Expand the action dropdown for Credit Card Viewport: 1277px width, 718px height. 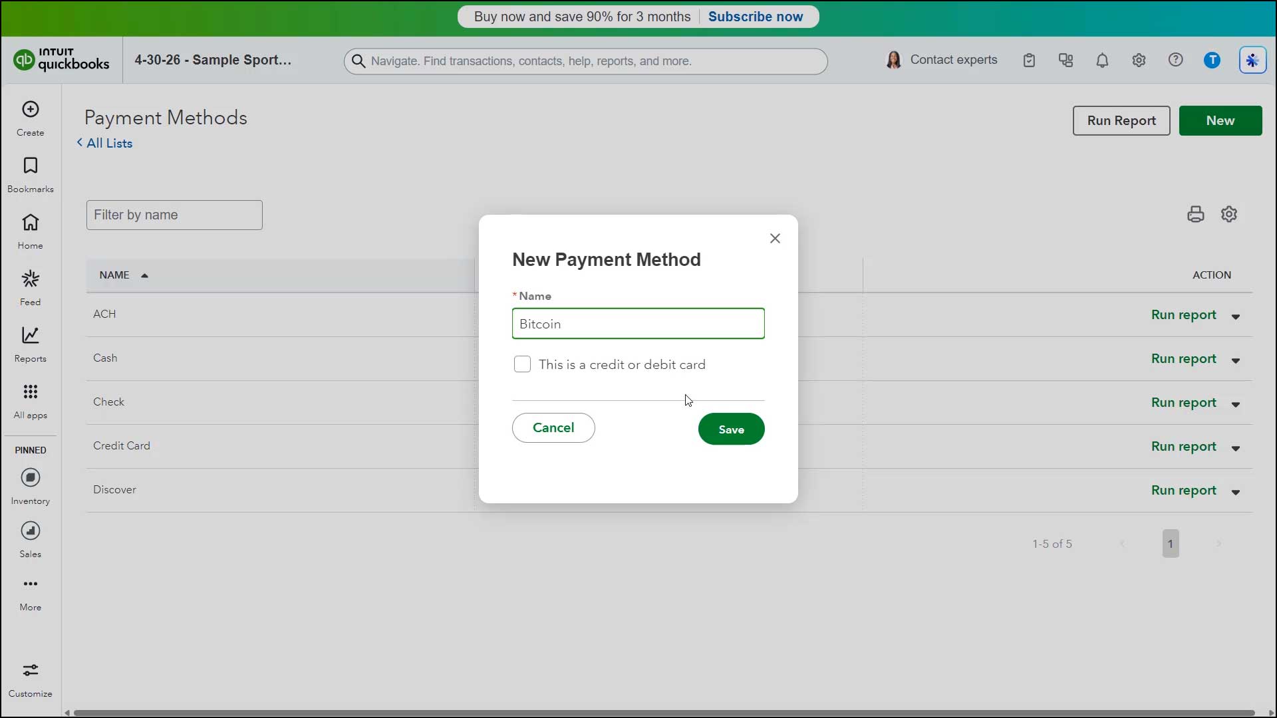[x=1236, y=448]
